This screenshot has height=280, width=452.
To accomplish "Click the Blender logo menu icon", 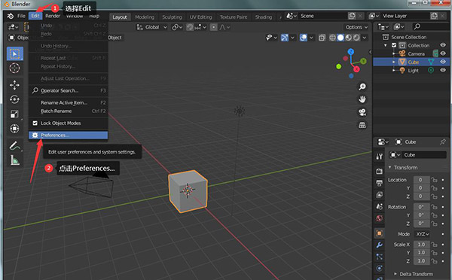I will point(11,16).
